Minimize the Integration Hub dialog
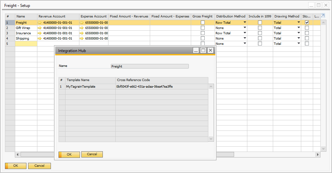The width and height of the screenshot is (332, 173). click(x=196, y=50)
